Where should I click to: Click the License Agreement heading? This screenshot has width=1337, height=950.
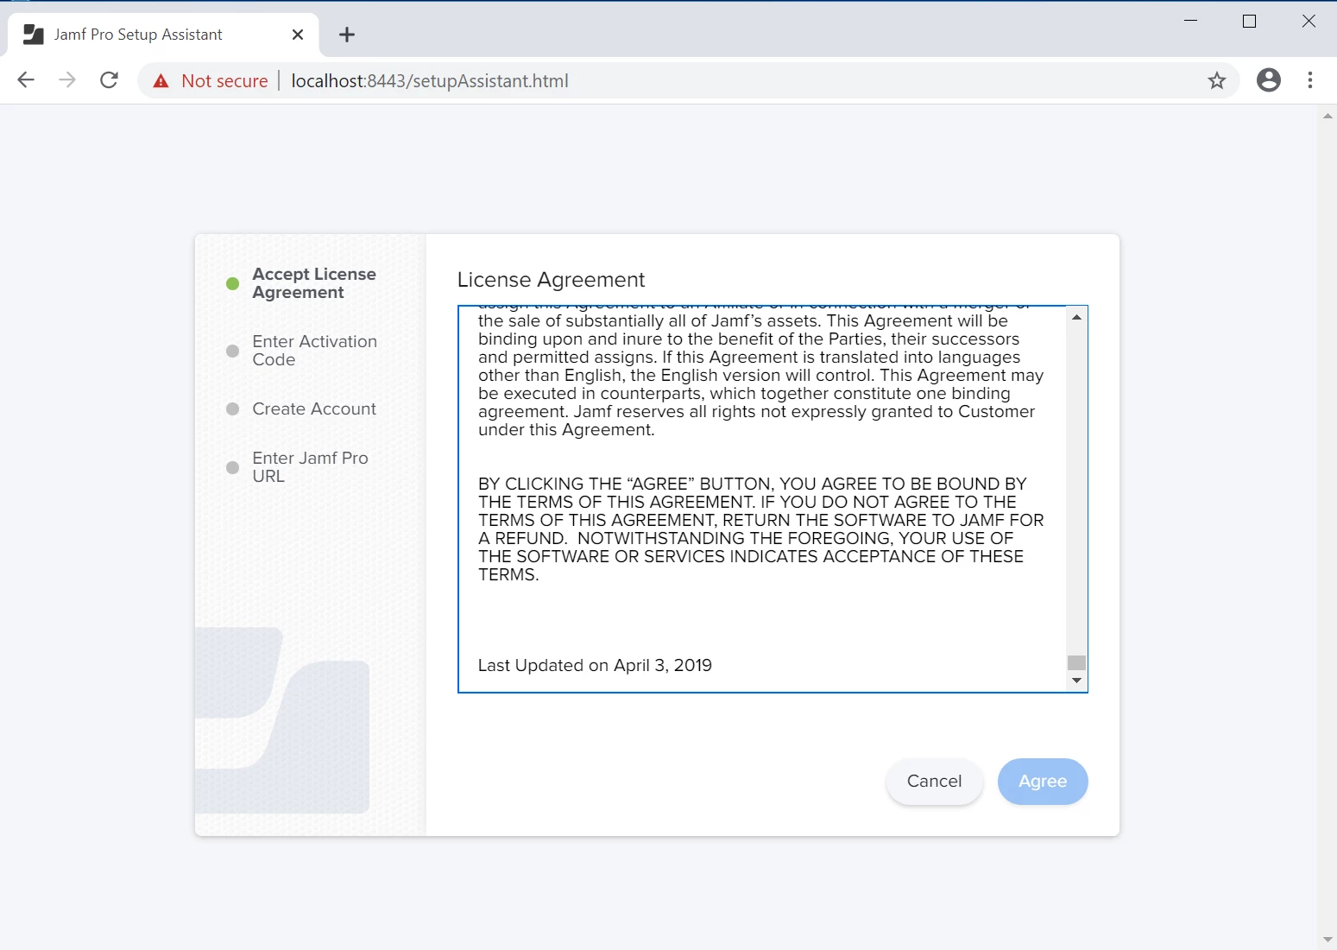tap(551, 280)
